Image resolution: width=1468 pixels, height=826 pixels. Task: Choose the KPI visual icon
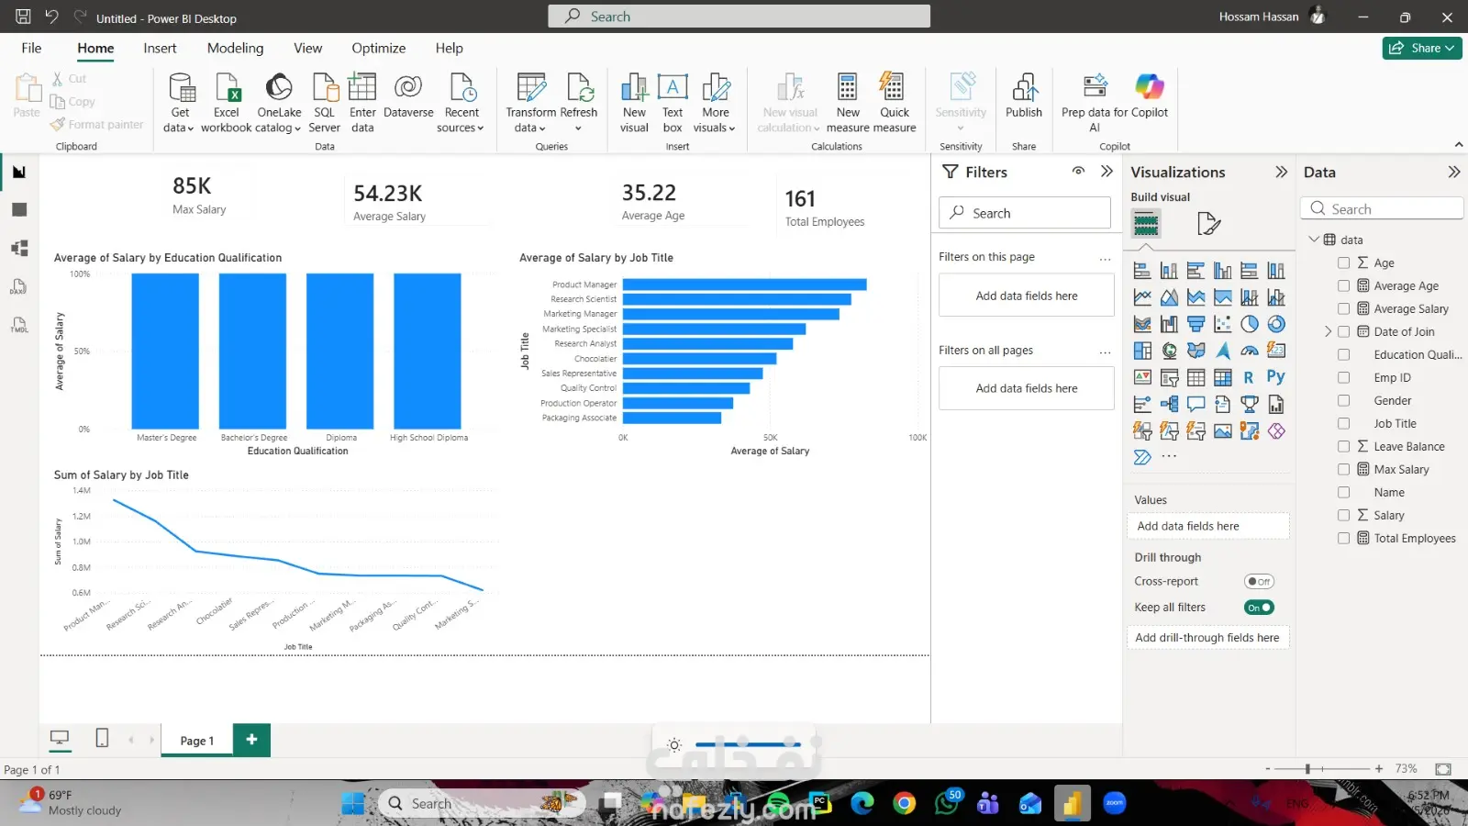1142,377
